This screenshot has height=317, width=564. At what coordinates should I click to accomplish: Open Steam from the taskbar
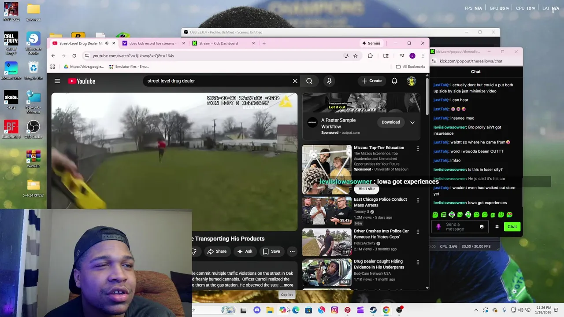(373, 310)
